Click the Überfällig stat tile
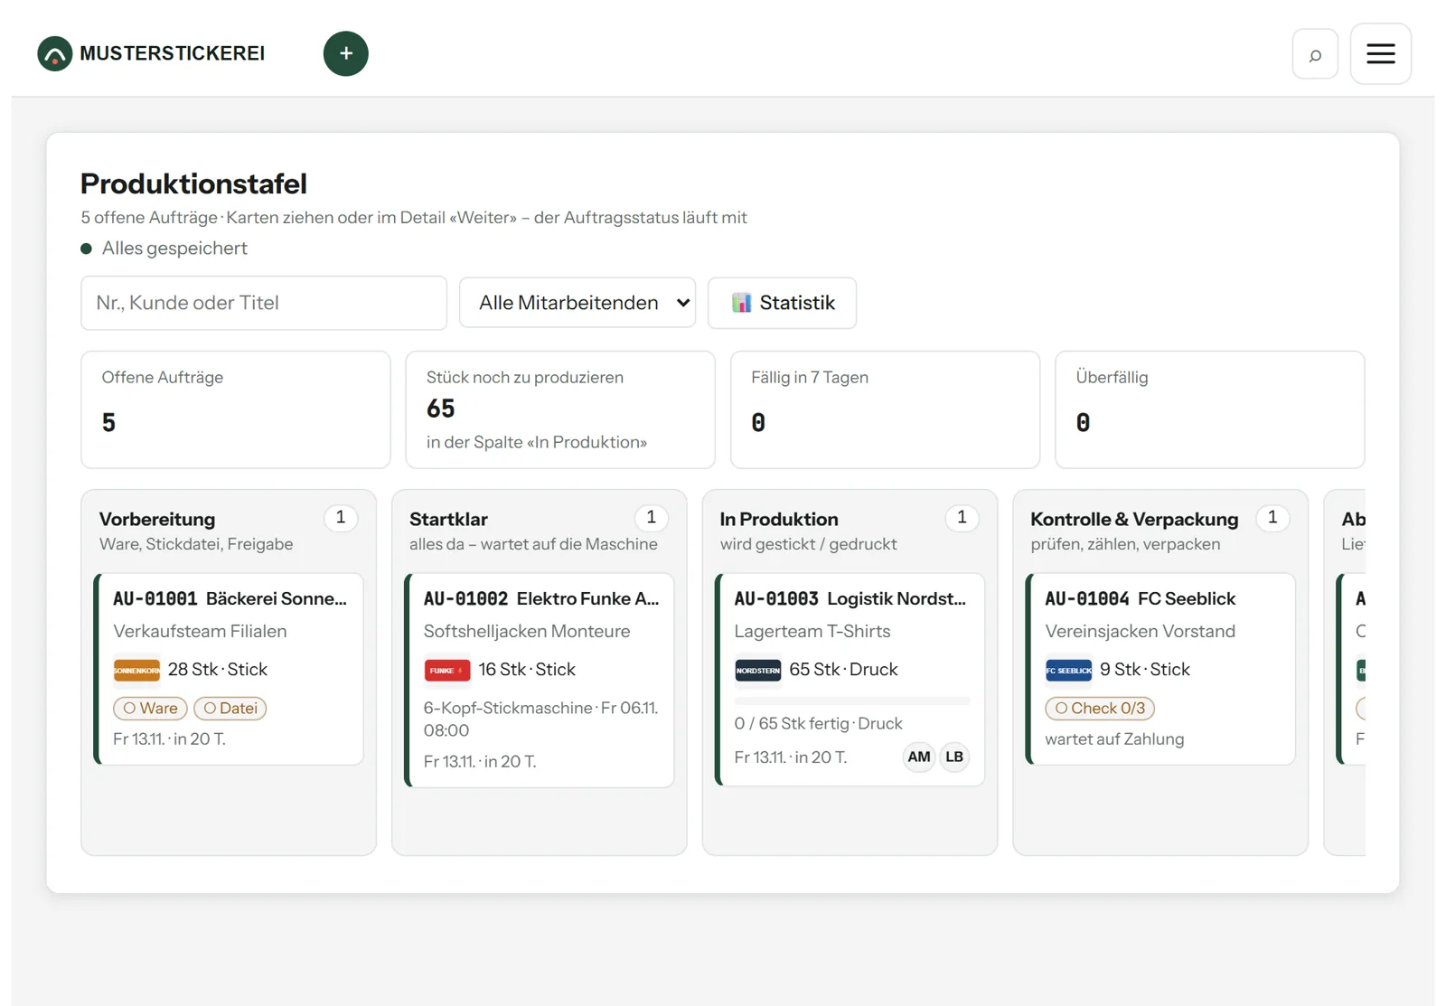Viewport: 1446px width, 1006px height. (x=1209, y=409)
